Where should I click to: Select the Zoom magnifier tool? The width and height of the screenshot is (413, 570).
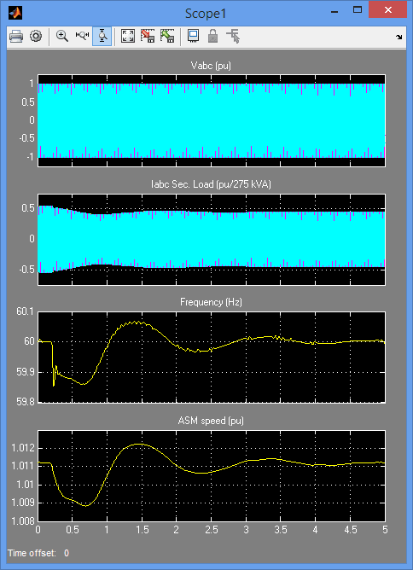coord(62,36)
